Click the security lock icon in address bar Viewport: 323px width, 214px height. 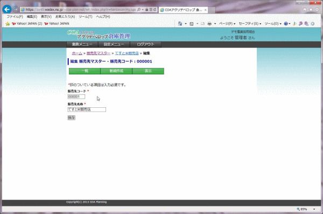(x=146, y=10)
